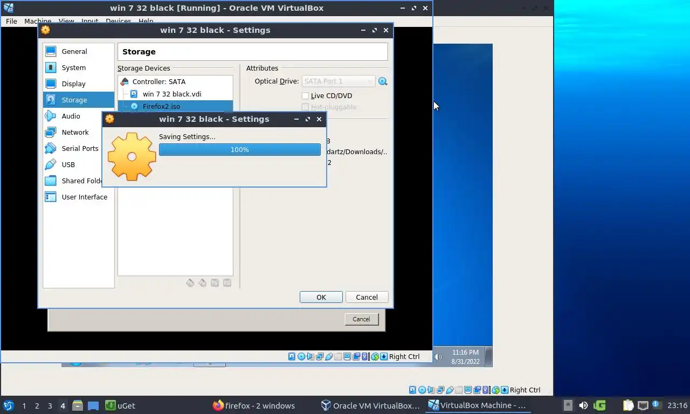Switch to workspace 4
690x414 pixels.
(63, 406)
